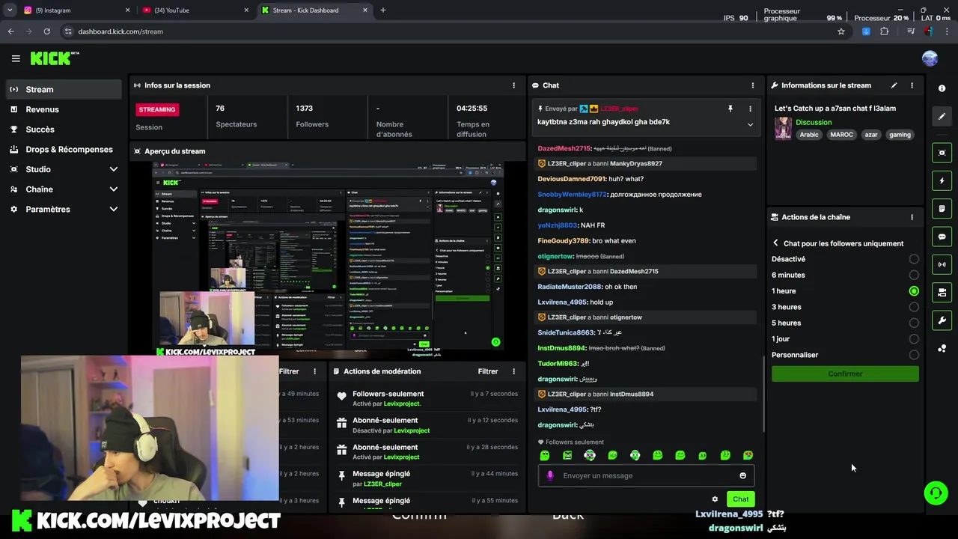This screenshot has width=958, height=539.
Task: Open moderation actions three-dot menu
Action: [x=513, y=371]
